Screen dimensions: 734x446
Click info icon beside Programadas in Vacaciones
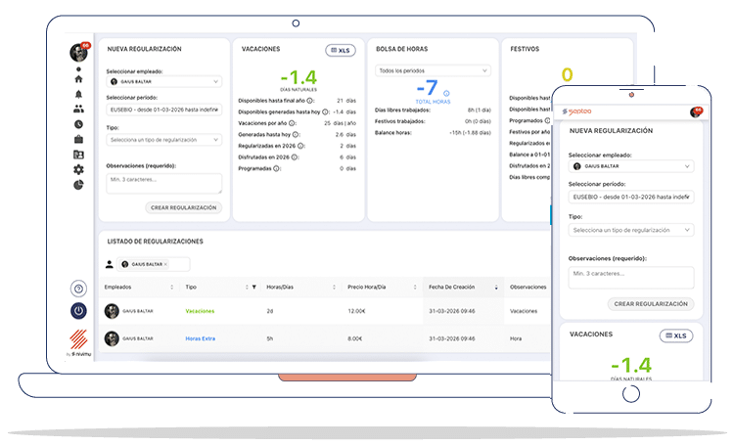click(x=278, y=168)
